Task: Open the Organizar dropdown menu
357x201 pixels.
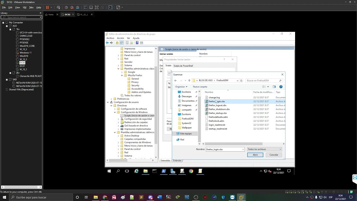Action: pos(181,87)
